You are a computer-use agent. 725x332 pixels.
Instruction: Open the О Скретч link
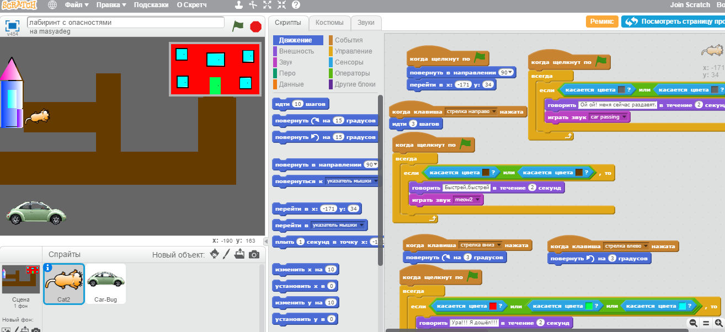pos(191,5)
